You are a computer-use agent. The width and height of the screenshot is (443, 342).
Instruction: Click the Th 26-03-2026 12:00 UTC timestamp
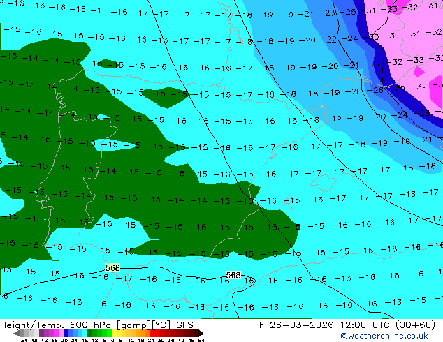[321, 325]
